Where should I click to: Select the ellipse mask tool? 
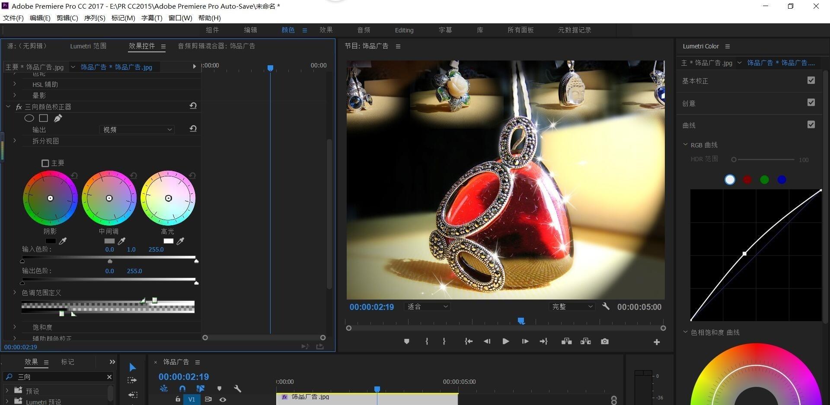point(29,118)
